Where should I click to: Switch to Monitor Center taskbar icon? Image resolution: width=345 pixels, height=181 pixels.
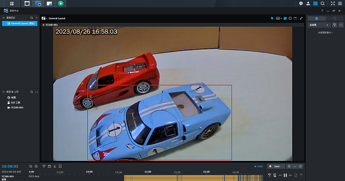tap(38, 3)
